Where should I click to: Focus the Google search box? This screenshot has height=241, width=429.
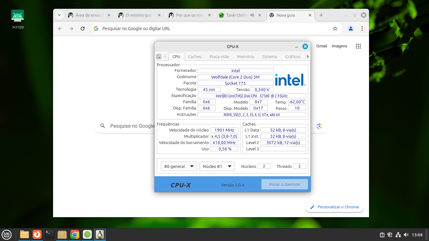click(132, 126)
